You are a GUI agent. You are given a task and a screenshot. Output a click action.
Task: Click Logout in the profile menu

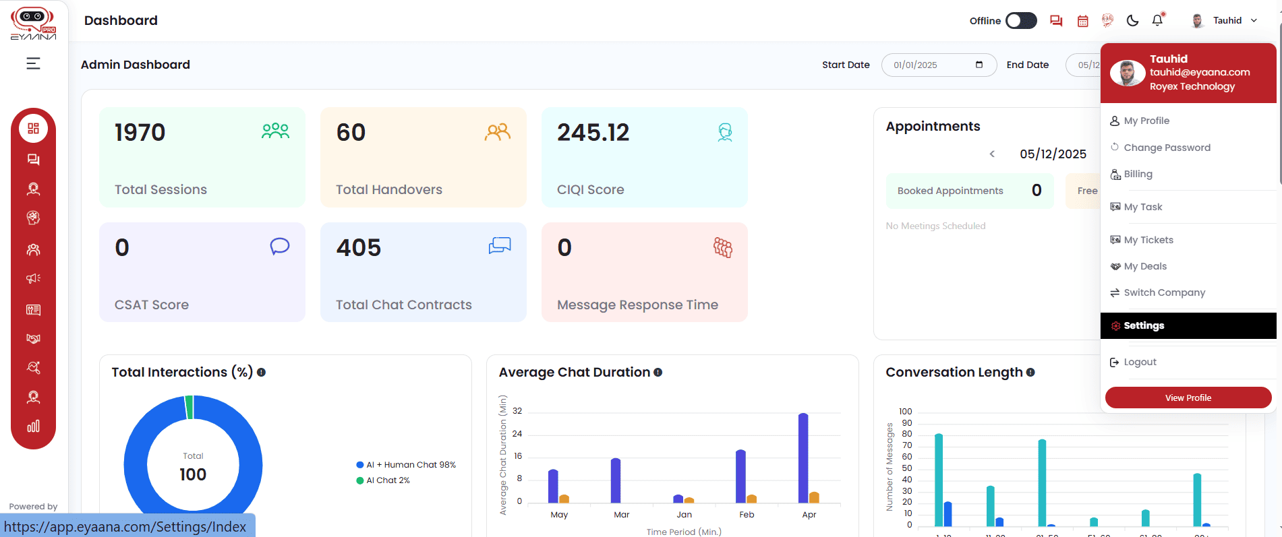tap(1140, 362)
